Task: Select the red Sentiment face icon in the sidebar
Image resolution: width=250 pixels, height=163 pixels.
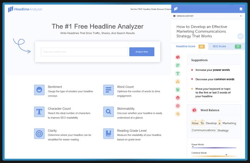Action: tap(178, 97)
